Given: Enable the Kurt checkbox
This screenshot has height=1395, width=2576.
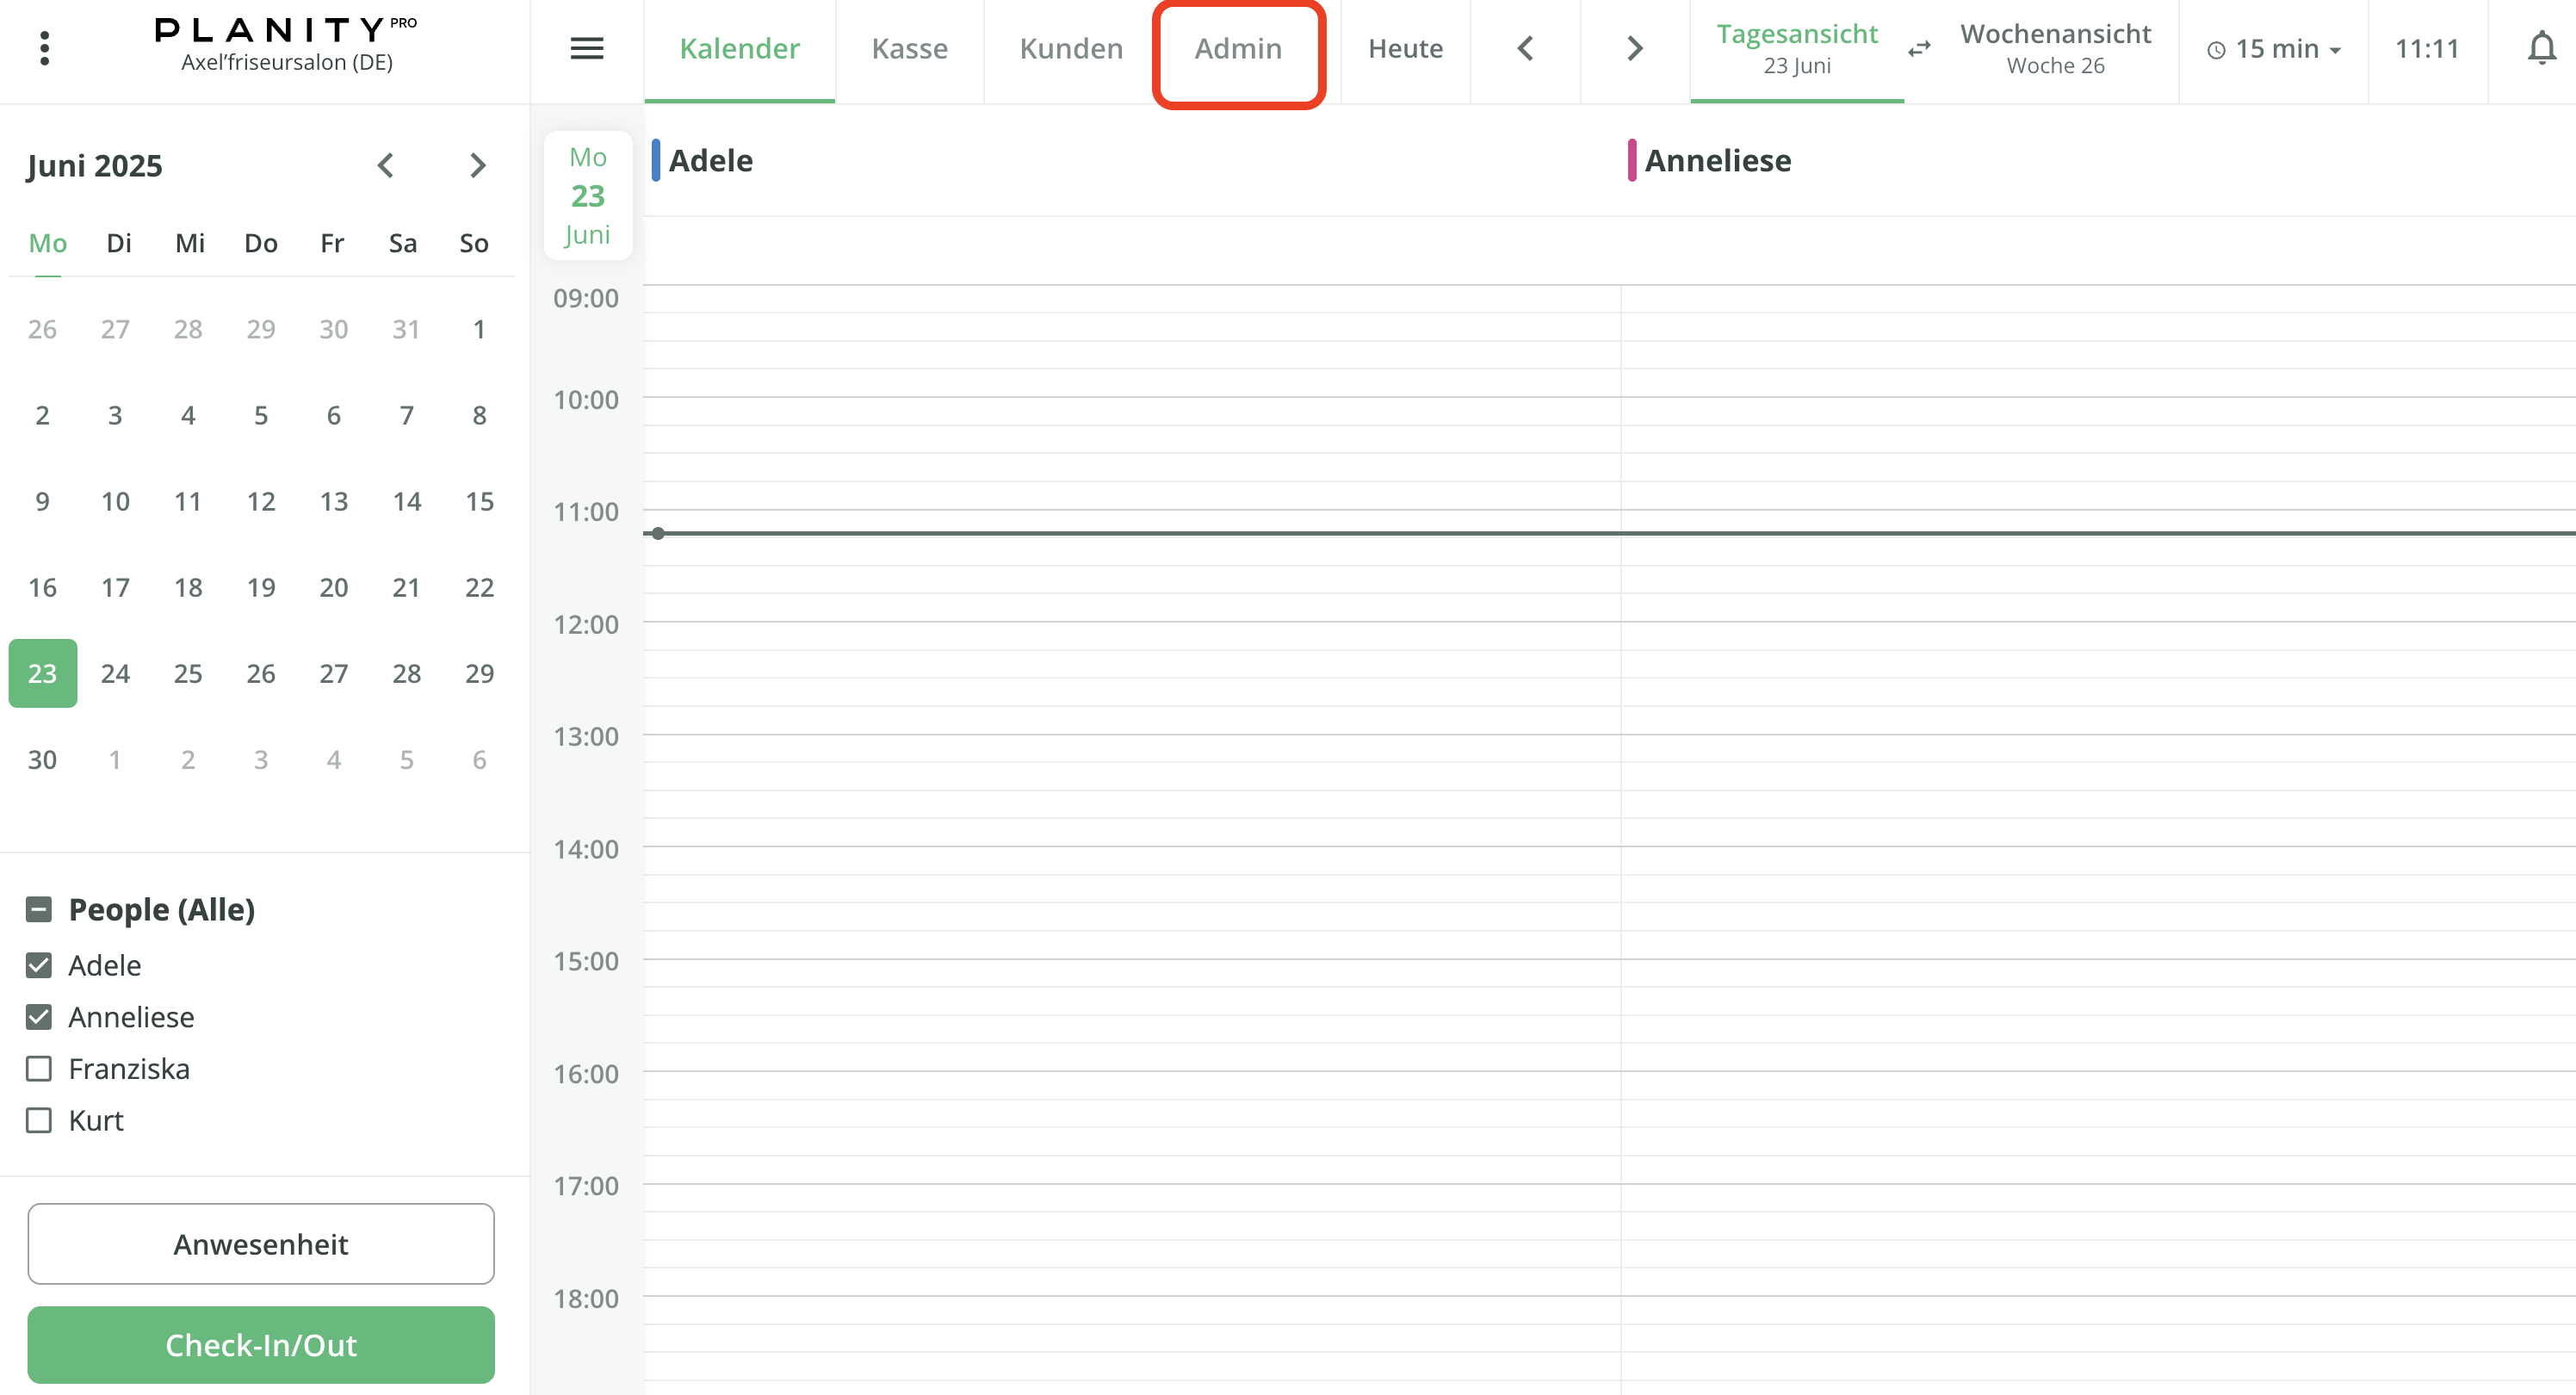Looking at the screenshot, I should pos(39,1120).
